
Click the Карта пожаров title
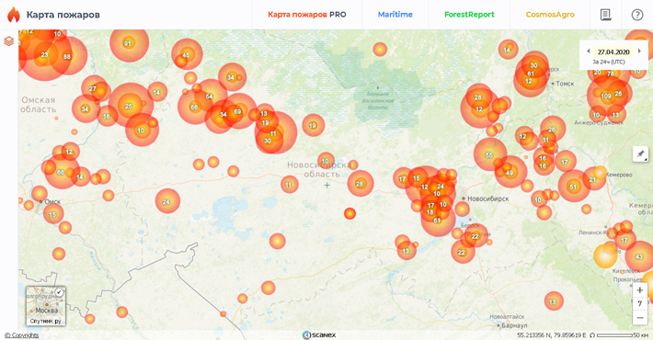[63, 15]
